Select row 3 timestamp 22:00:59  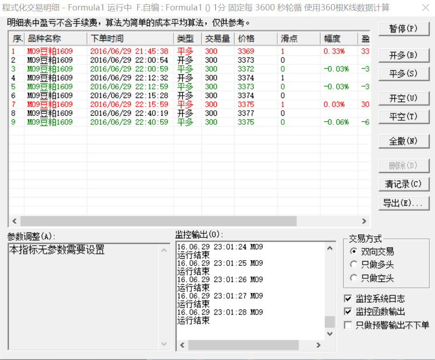click(129, 69)
